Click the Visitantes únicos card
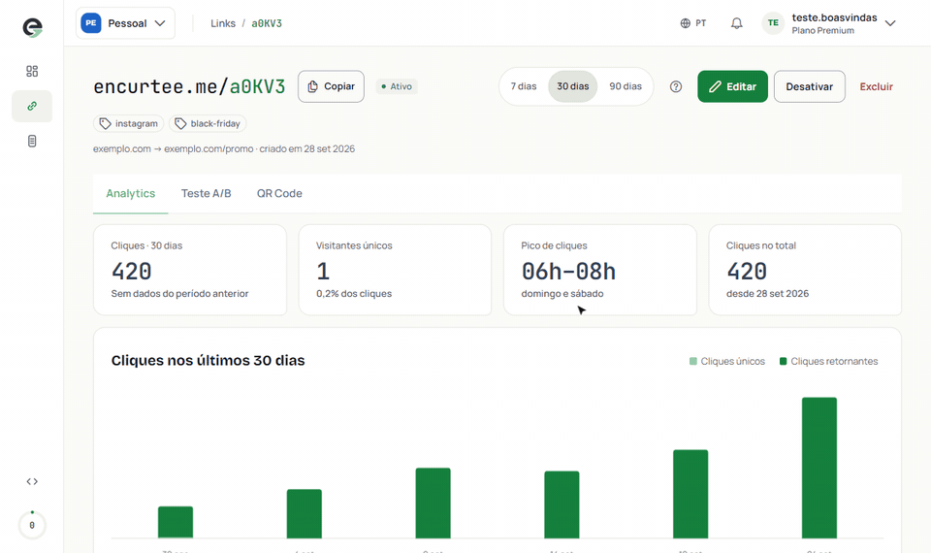Viewport: 931px width, 553px height. (x=395, y=270)
